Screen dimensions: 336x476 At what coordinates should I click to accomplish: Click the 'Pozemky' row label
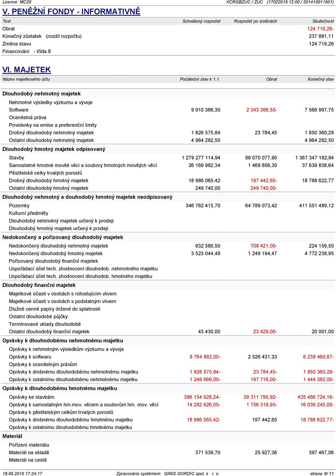pyautogui.click(x=19, y=206)
